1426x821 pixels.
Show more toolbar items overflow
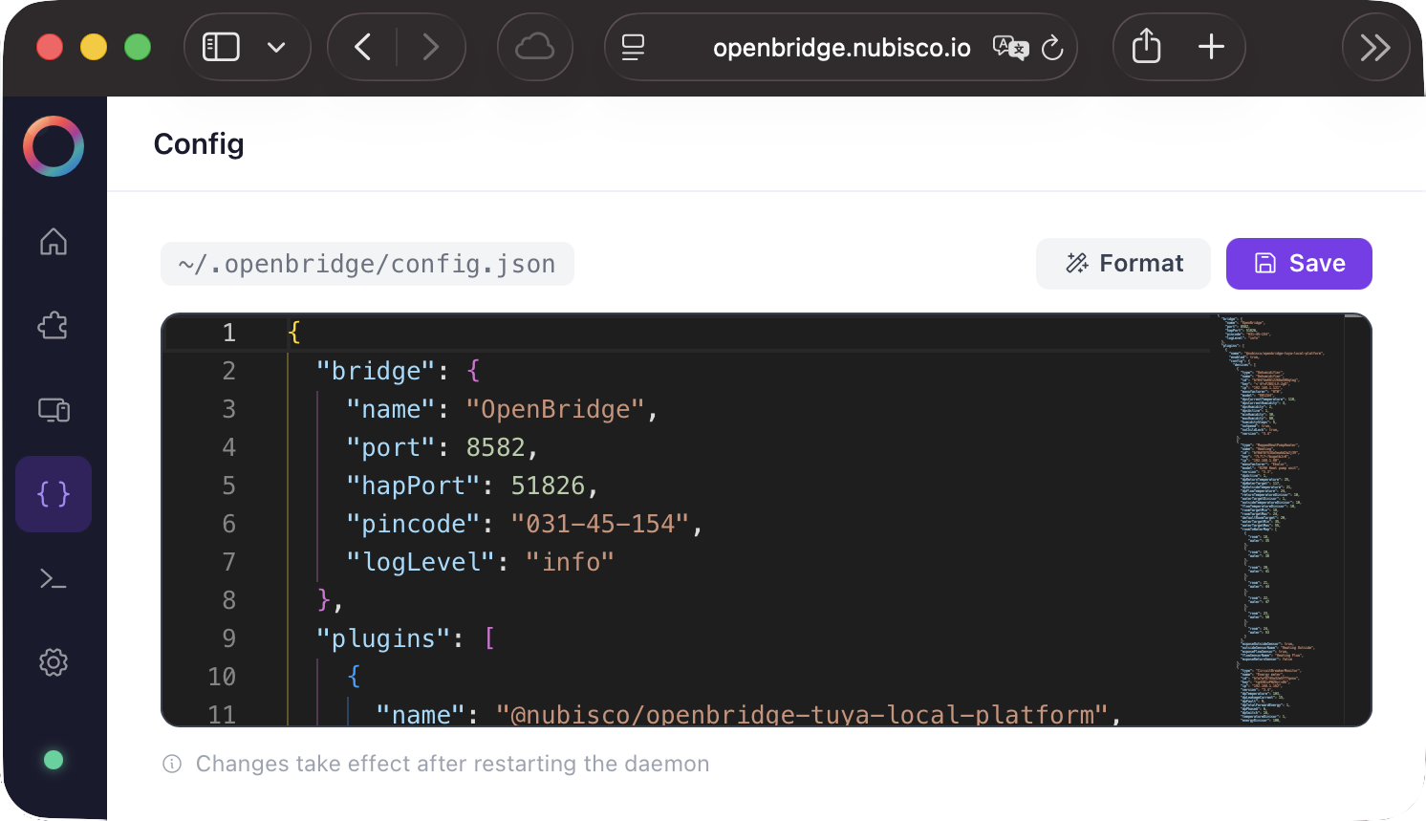pos(1375,47)
